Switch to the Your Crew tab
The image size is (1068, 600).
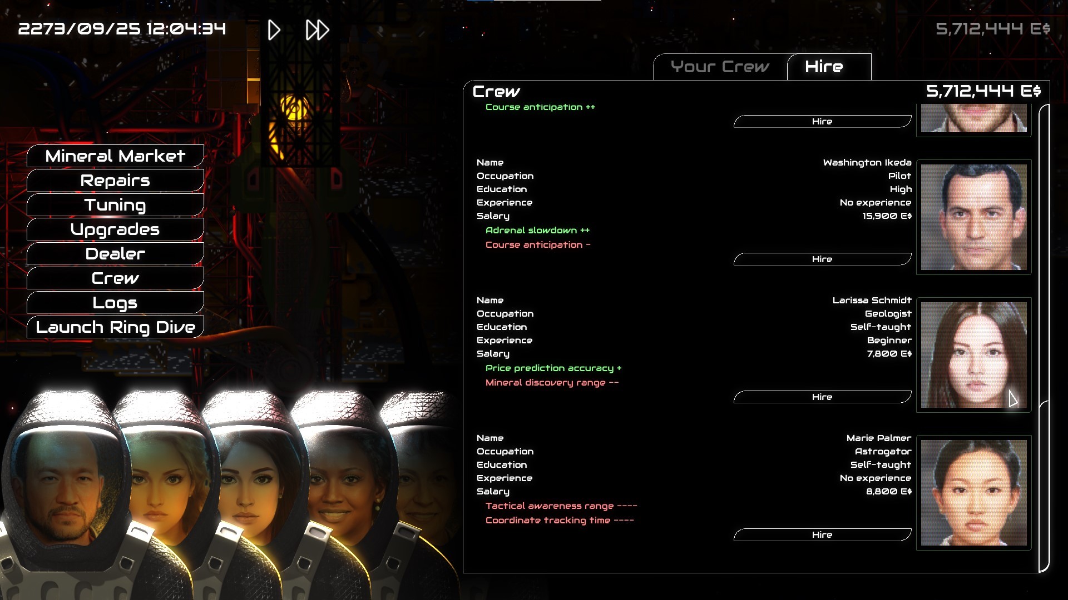[x=720, y=67]
